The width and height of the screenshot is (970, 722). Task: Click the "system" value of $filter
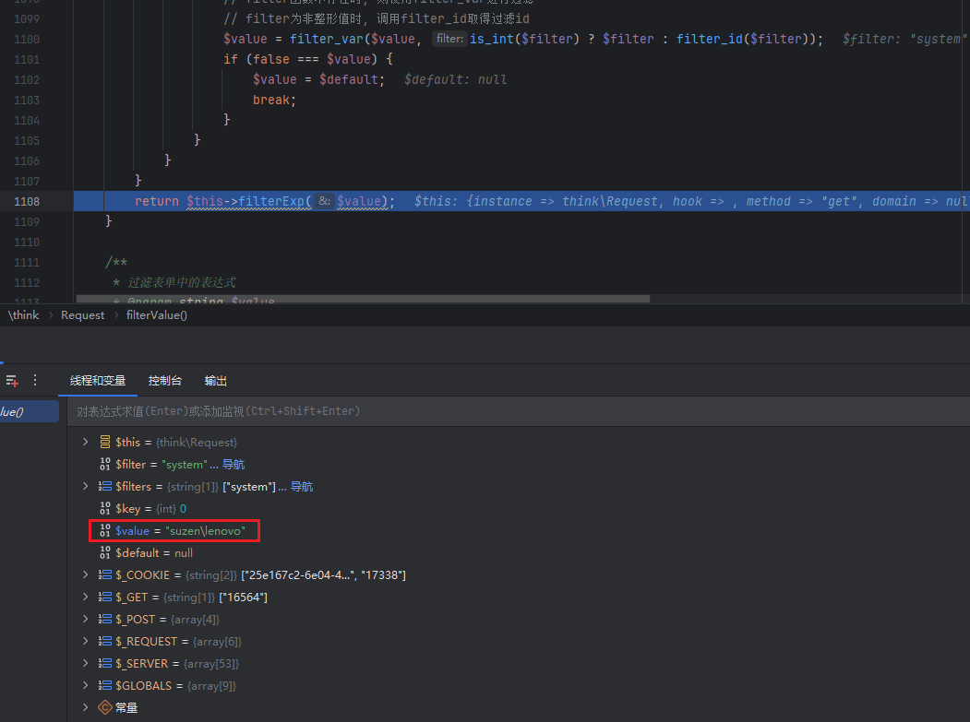coord(185,464)
